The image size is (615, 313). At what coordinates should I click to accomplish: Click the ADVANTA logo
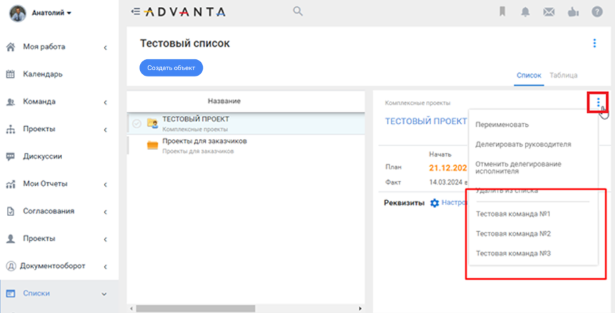184,12
